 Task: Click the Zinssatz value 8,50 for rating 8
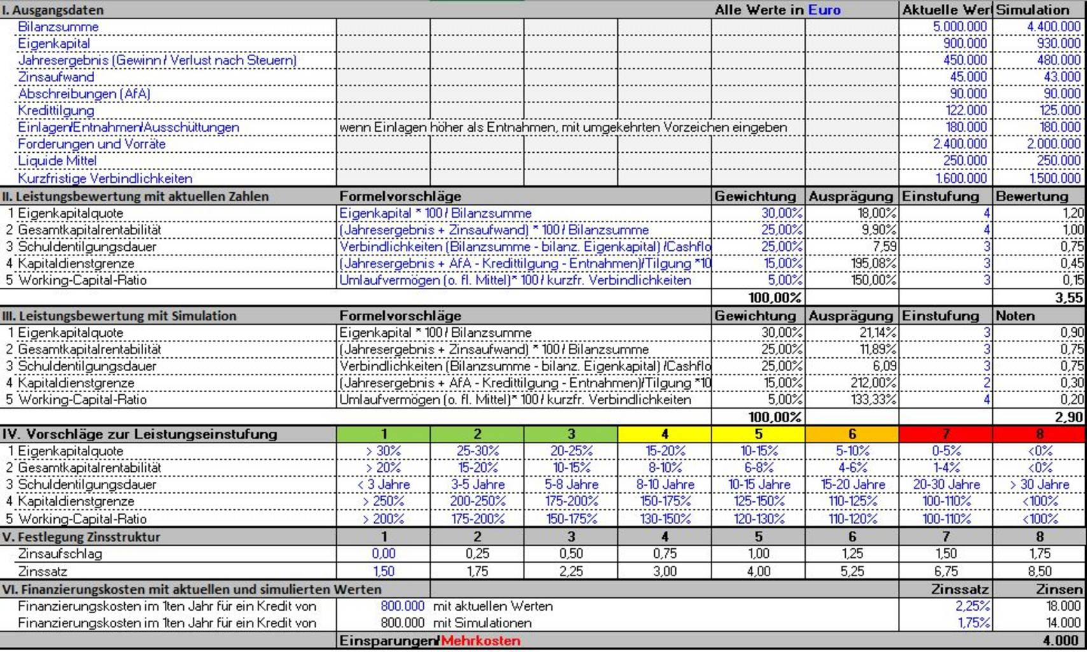1039,571
